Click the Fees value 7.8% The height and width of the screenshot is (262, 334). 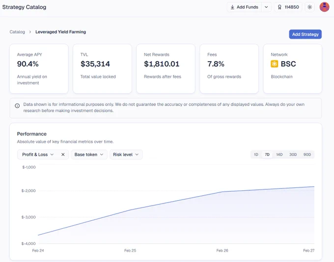(216, 64)
